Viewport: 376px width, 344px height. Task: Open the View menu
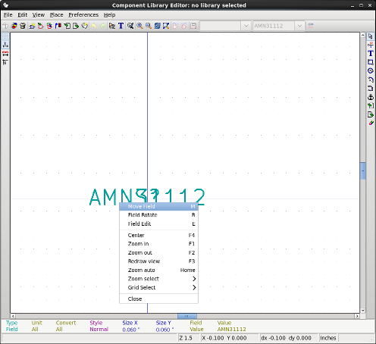pos(39,15)
